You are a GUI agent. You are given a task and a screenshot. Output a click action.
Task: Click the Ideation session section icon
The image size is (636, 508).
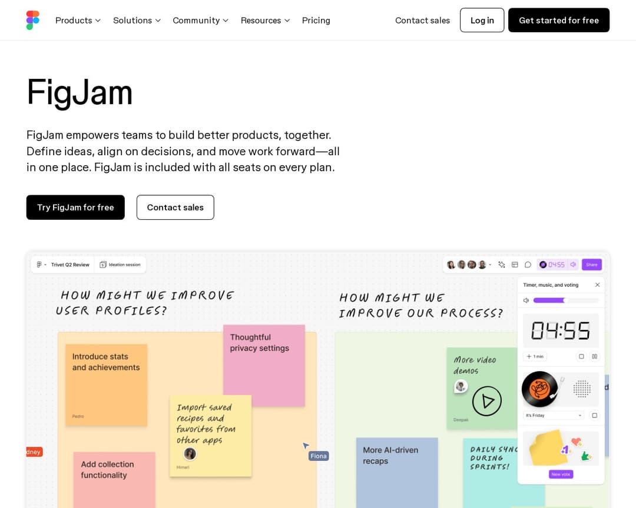103,265
